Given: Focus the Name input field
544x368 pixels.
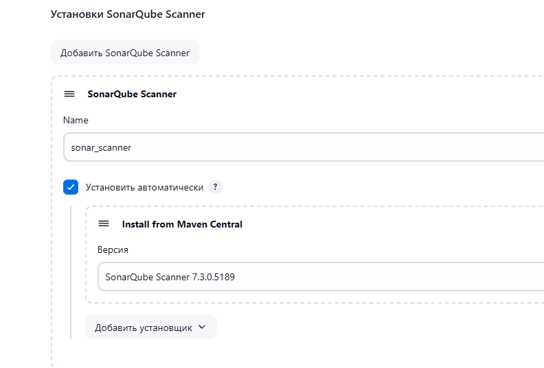Looking at the screenshot, I should pyautogui.click(x=302, y=147).
